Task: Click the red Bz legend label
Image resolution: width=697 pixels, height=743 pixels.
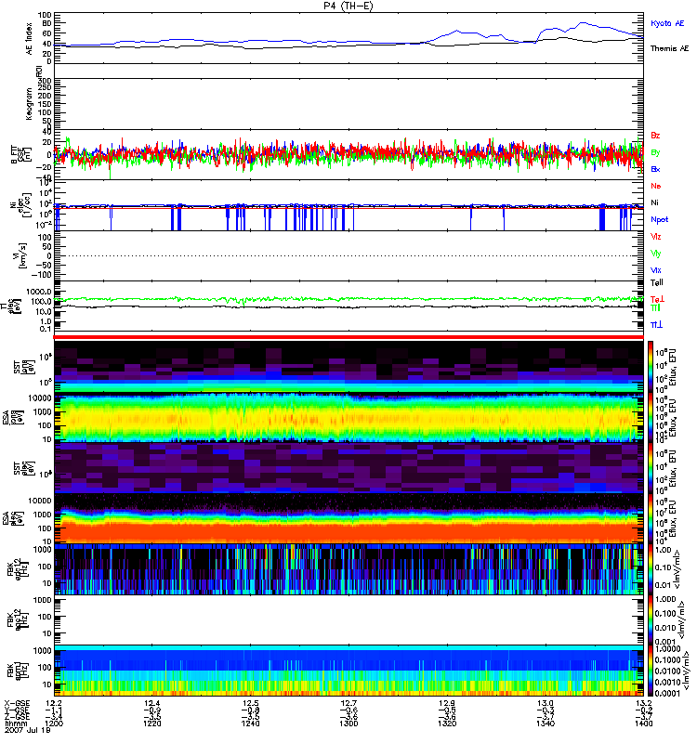Action: coord(655,136)
